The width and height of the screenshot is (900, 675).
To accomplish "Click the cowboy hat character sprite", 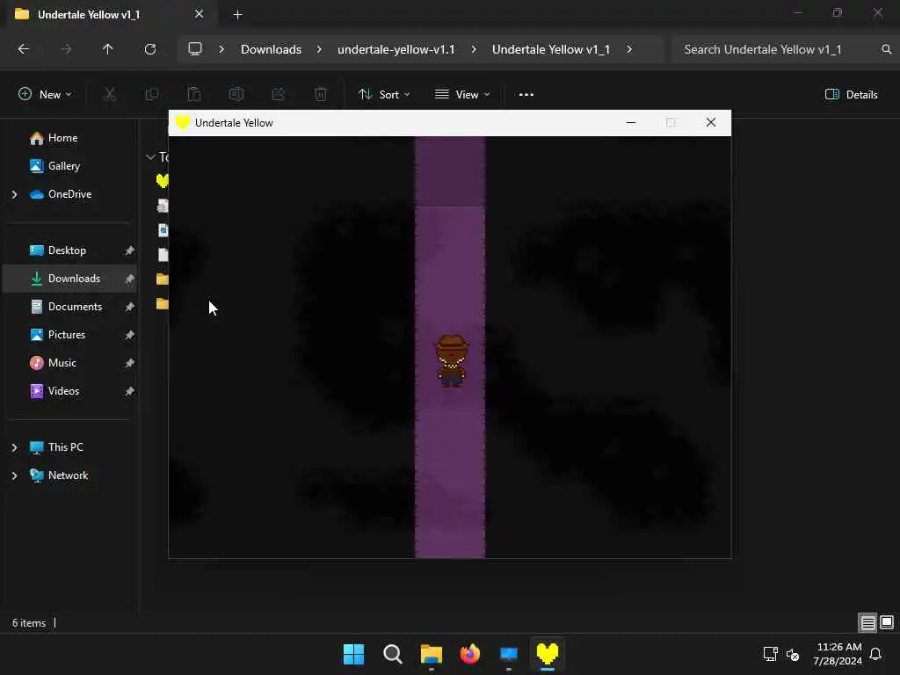I will click(x=452, y=361).
